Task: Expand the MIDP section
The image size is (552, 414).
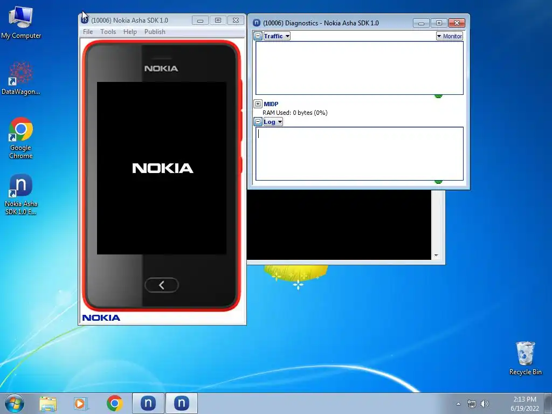Action: [258, 104]
